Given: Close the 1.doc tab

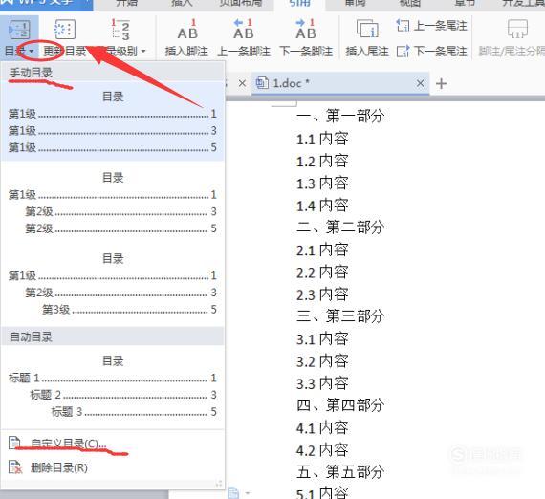Looking at the screenshot, I should tap(420, 83).
